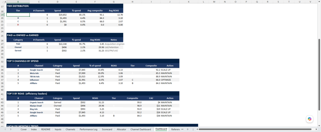Click the sheet tab bar options handle
Screen dimensions: 321x132
coord(193,129)
